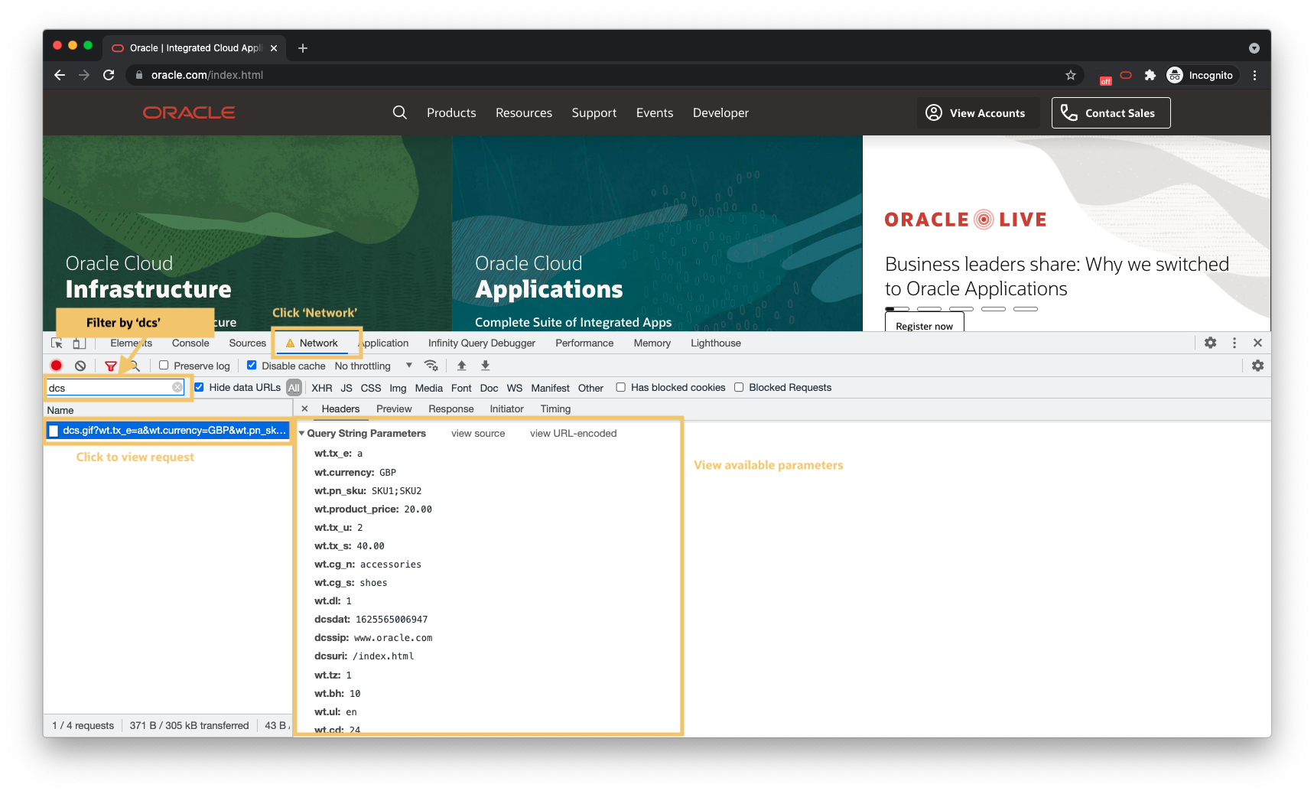Stop recording network log red button
Viewport: 1314px width, 794px height.
point(56,366)
